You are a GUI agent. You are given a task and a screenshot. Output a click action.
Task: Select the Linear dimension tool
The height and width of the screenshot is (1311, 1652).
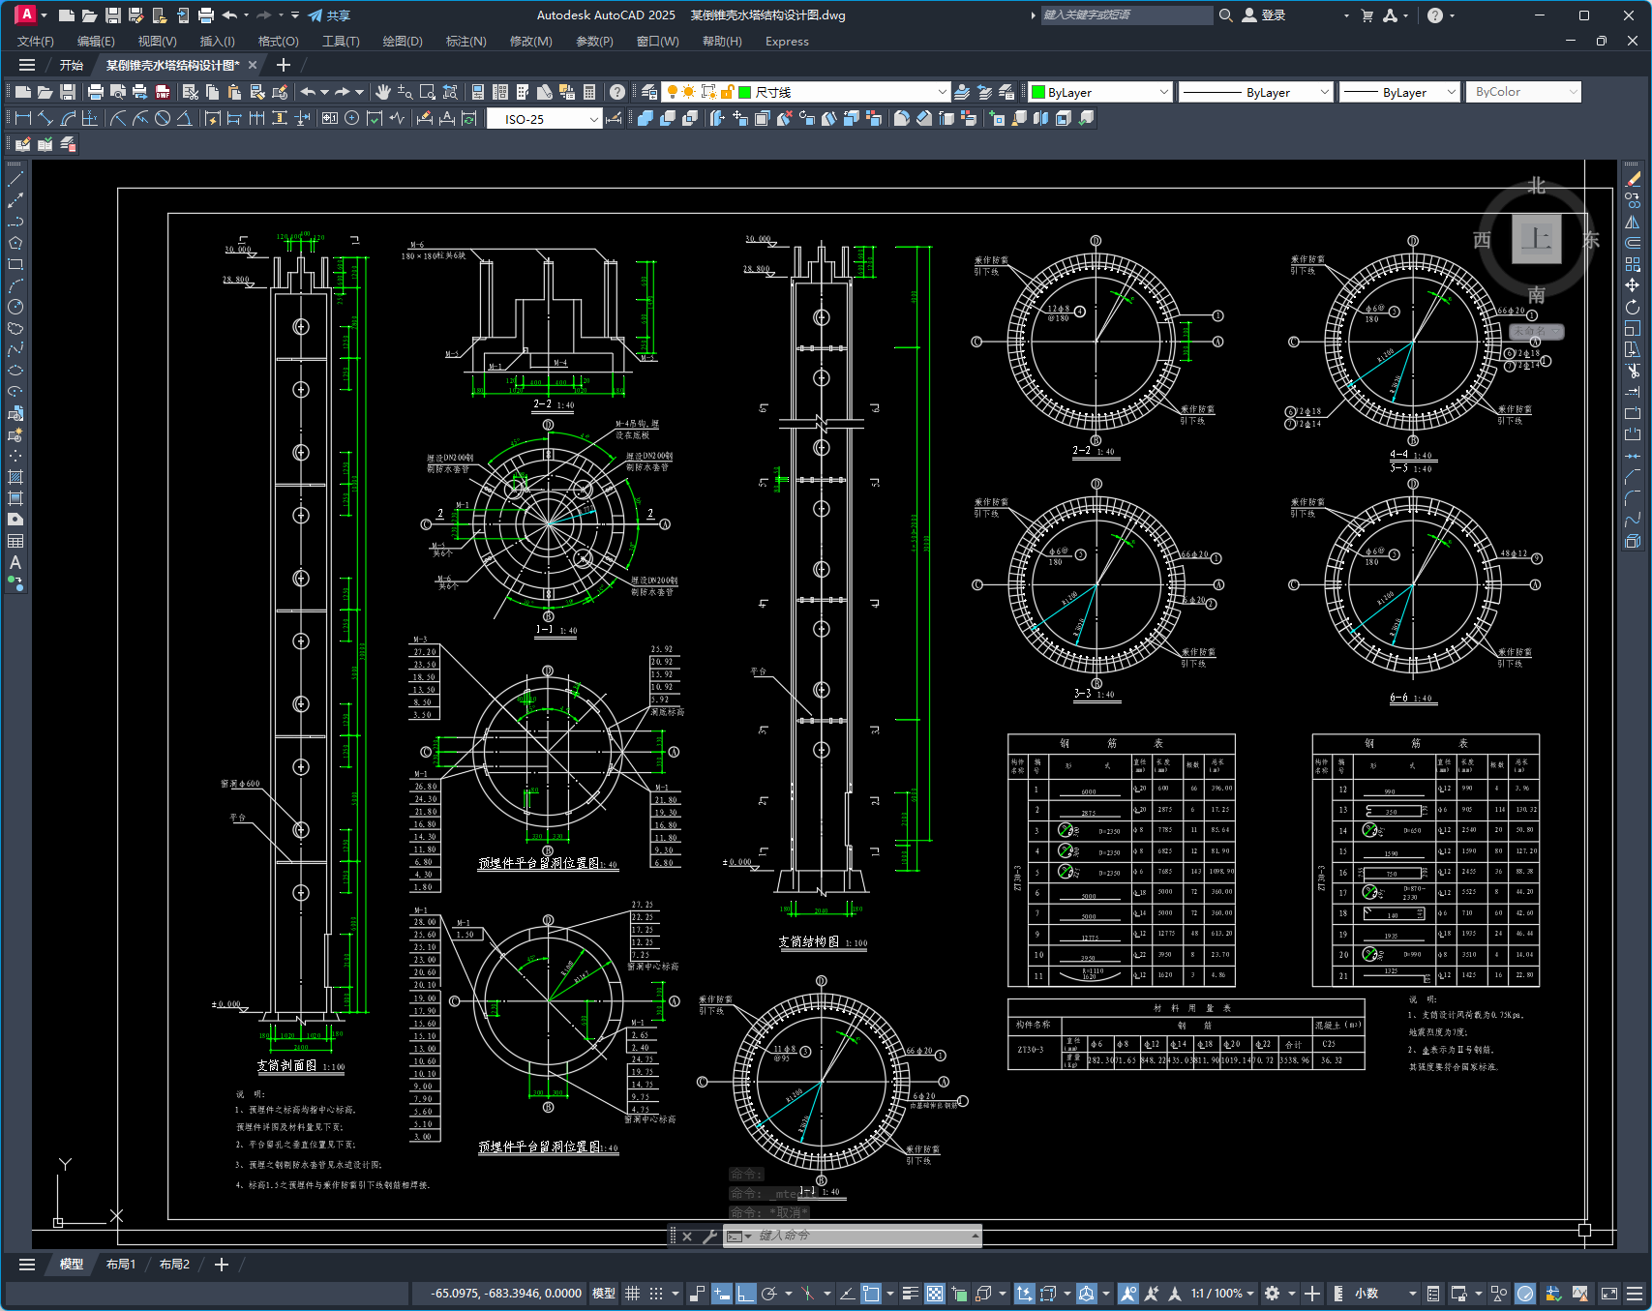23,118
